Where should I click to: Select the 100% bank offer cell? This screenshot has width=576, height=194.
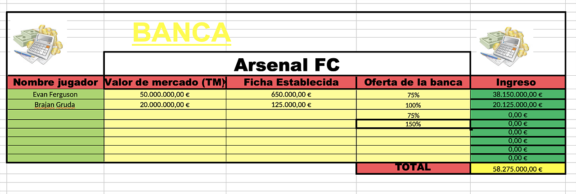(413, 105)
